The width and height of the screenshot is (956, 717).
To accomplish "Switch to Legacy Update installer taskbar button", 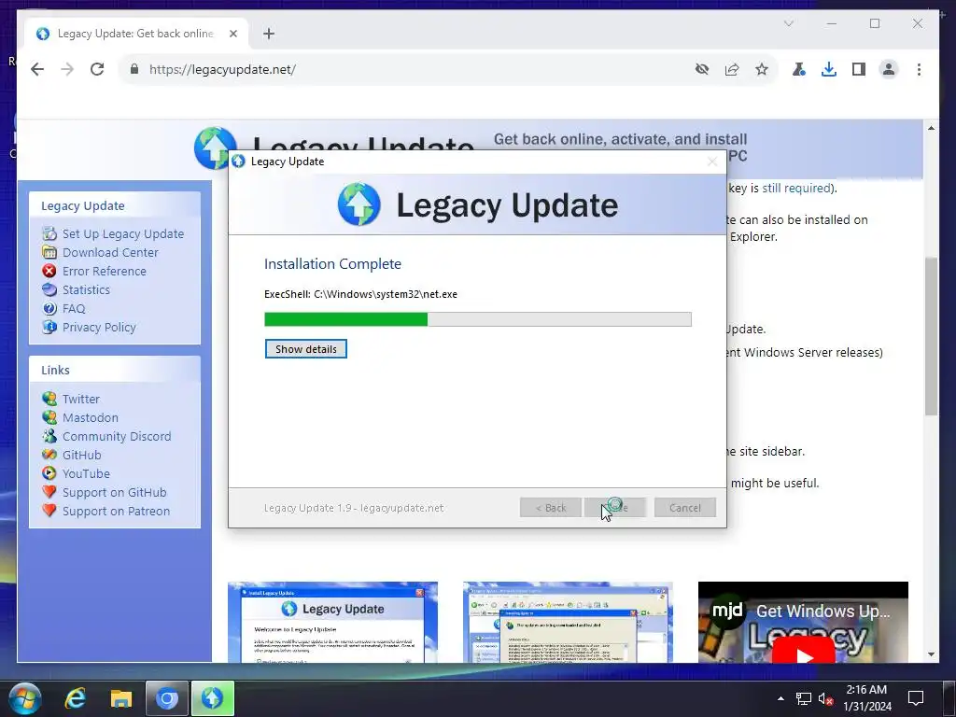I will click(213, 698).
